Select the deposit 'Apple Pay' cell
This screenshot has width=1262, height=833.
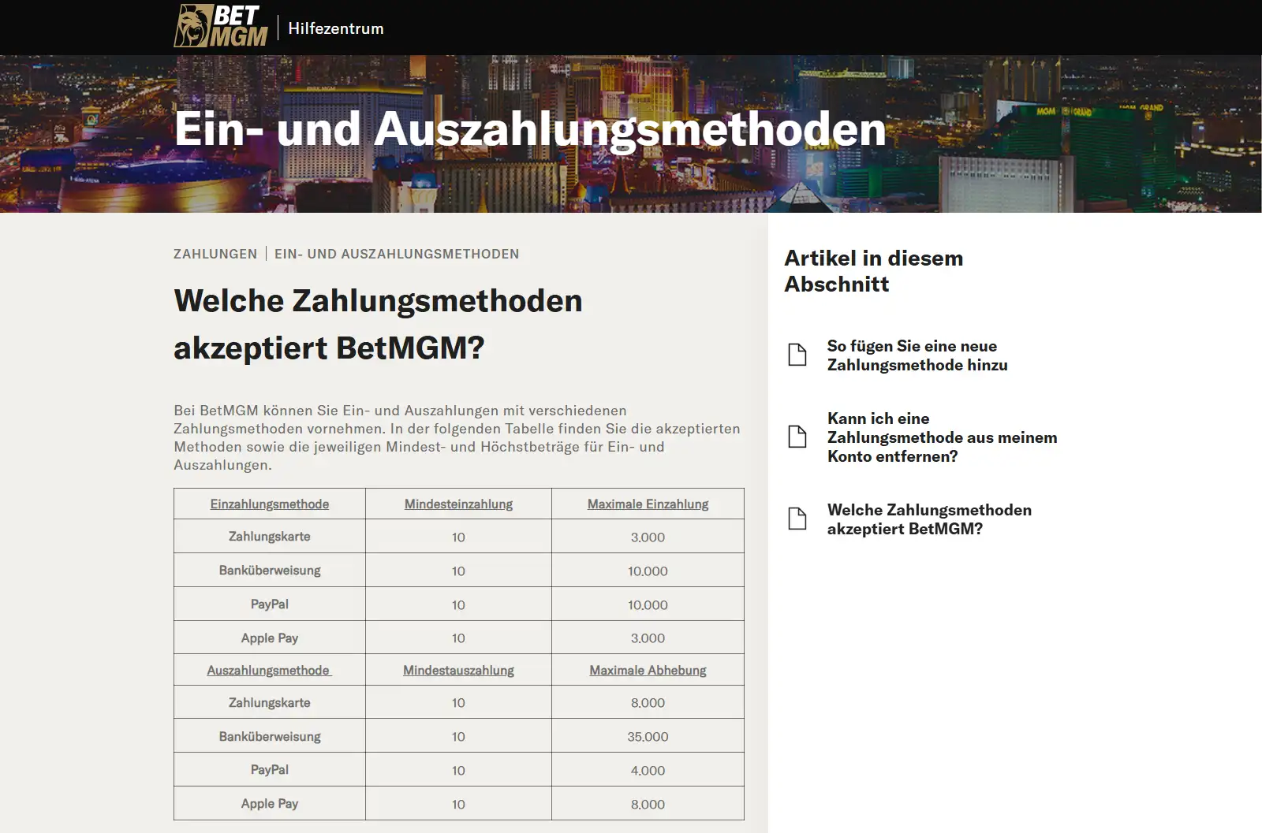(x=270, y=638)
